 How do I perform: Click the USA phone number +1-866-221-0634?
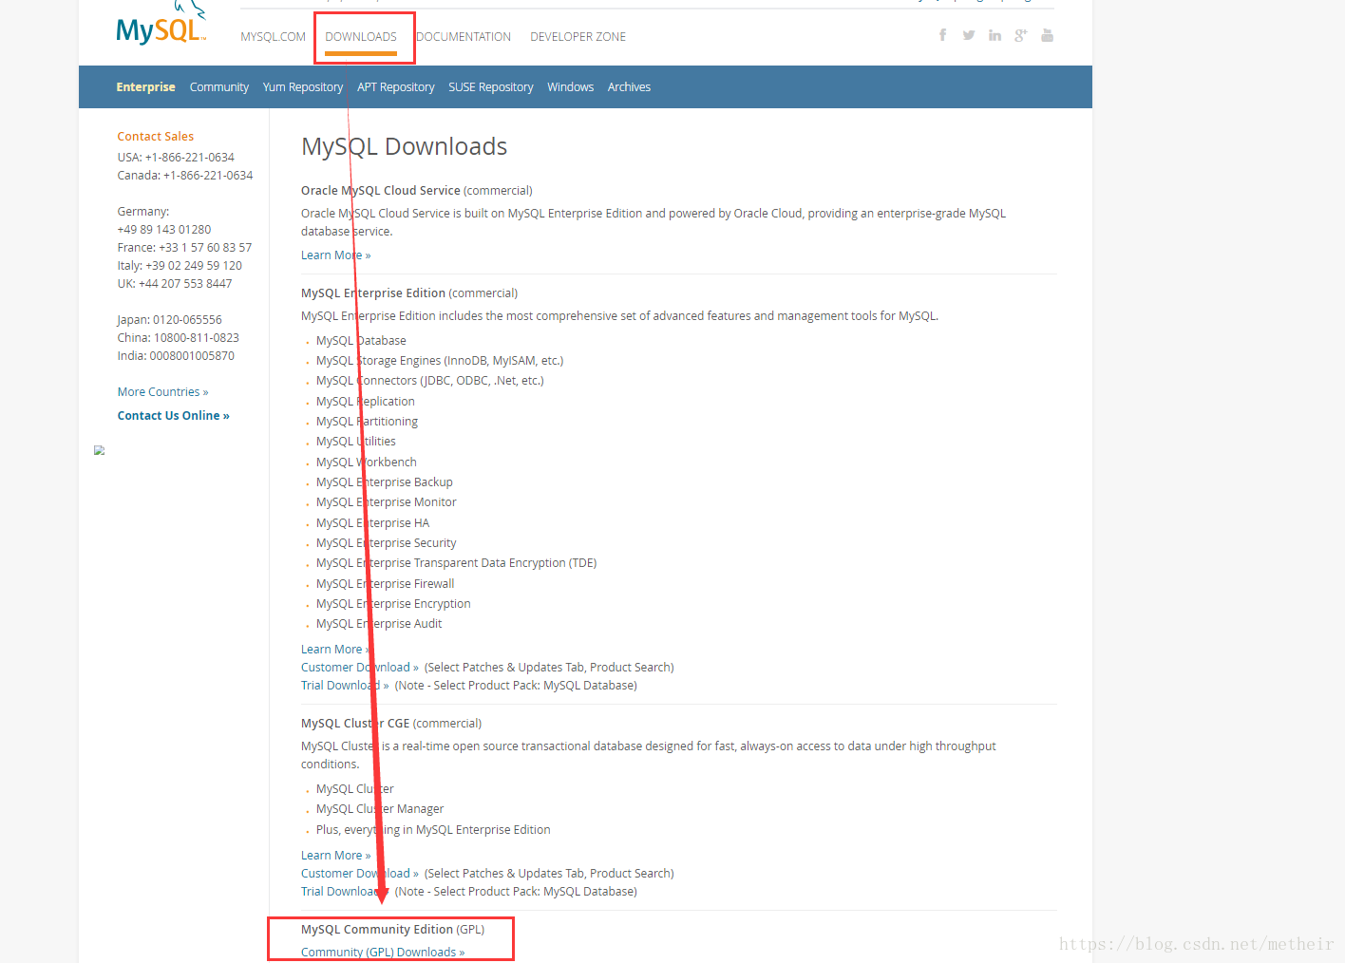[189, 158]
